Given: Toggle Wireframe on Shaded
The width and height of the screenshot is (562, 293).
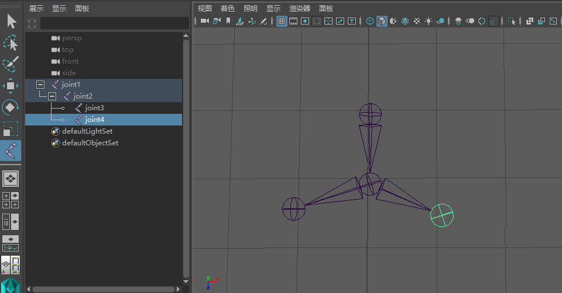Looking at the screenshot, I should (x=405, y=21).
